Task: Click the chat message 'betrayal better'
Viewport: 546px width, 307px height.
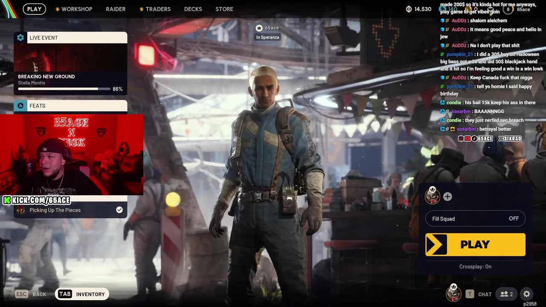Action: coord(496,129)
